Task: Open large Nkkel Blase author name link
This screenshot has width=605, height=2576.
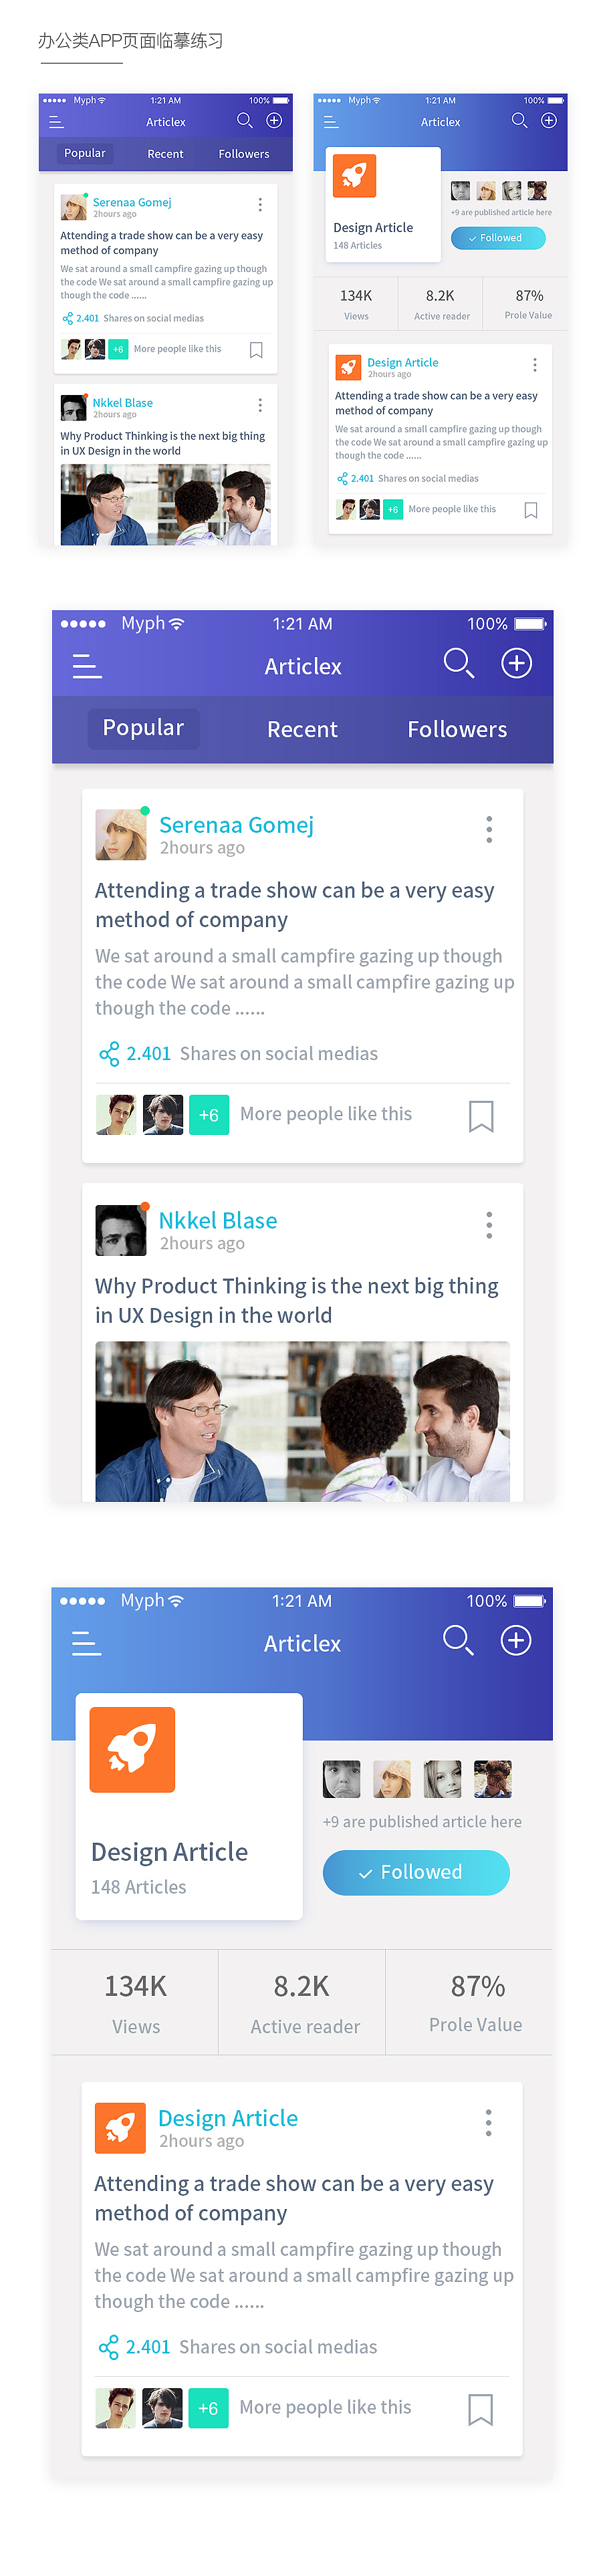Action: coord(218,1221)
